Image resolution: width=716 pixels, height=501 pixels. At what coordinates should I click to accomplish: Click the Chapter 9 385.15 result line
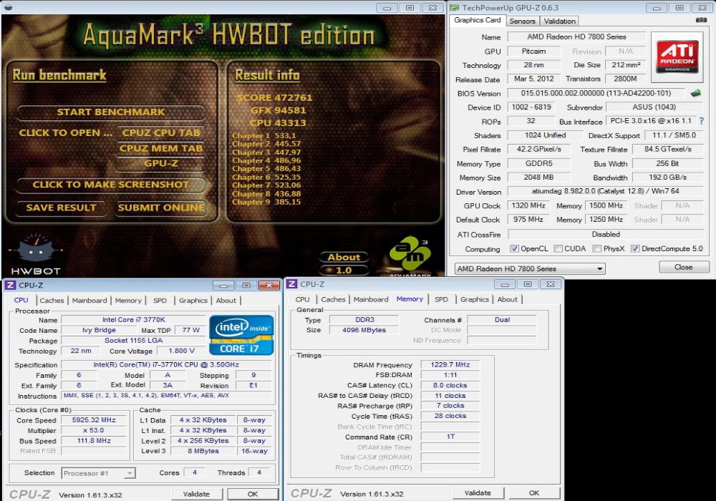[266, 202]
